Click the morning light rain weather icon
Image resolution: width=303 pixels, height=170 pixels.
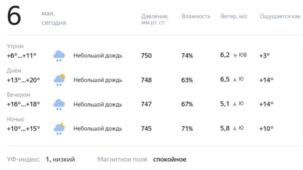(x=59, y=55)
